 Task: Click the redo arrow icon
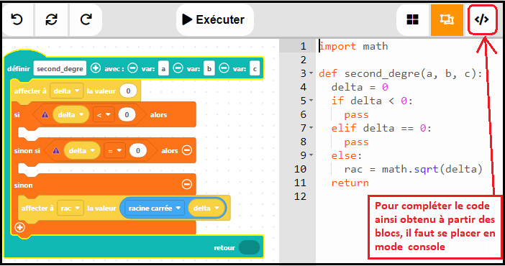pos(86,19)
